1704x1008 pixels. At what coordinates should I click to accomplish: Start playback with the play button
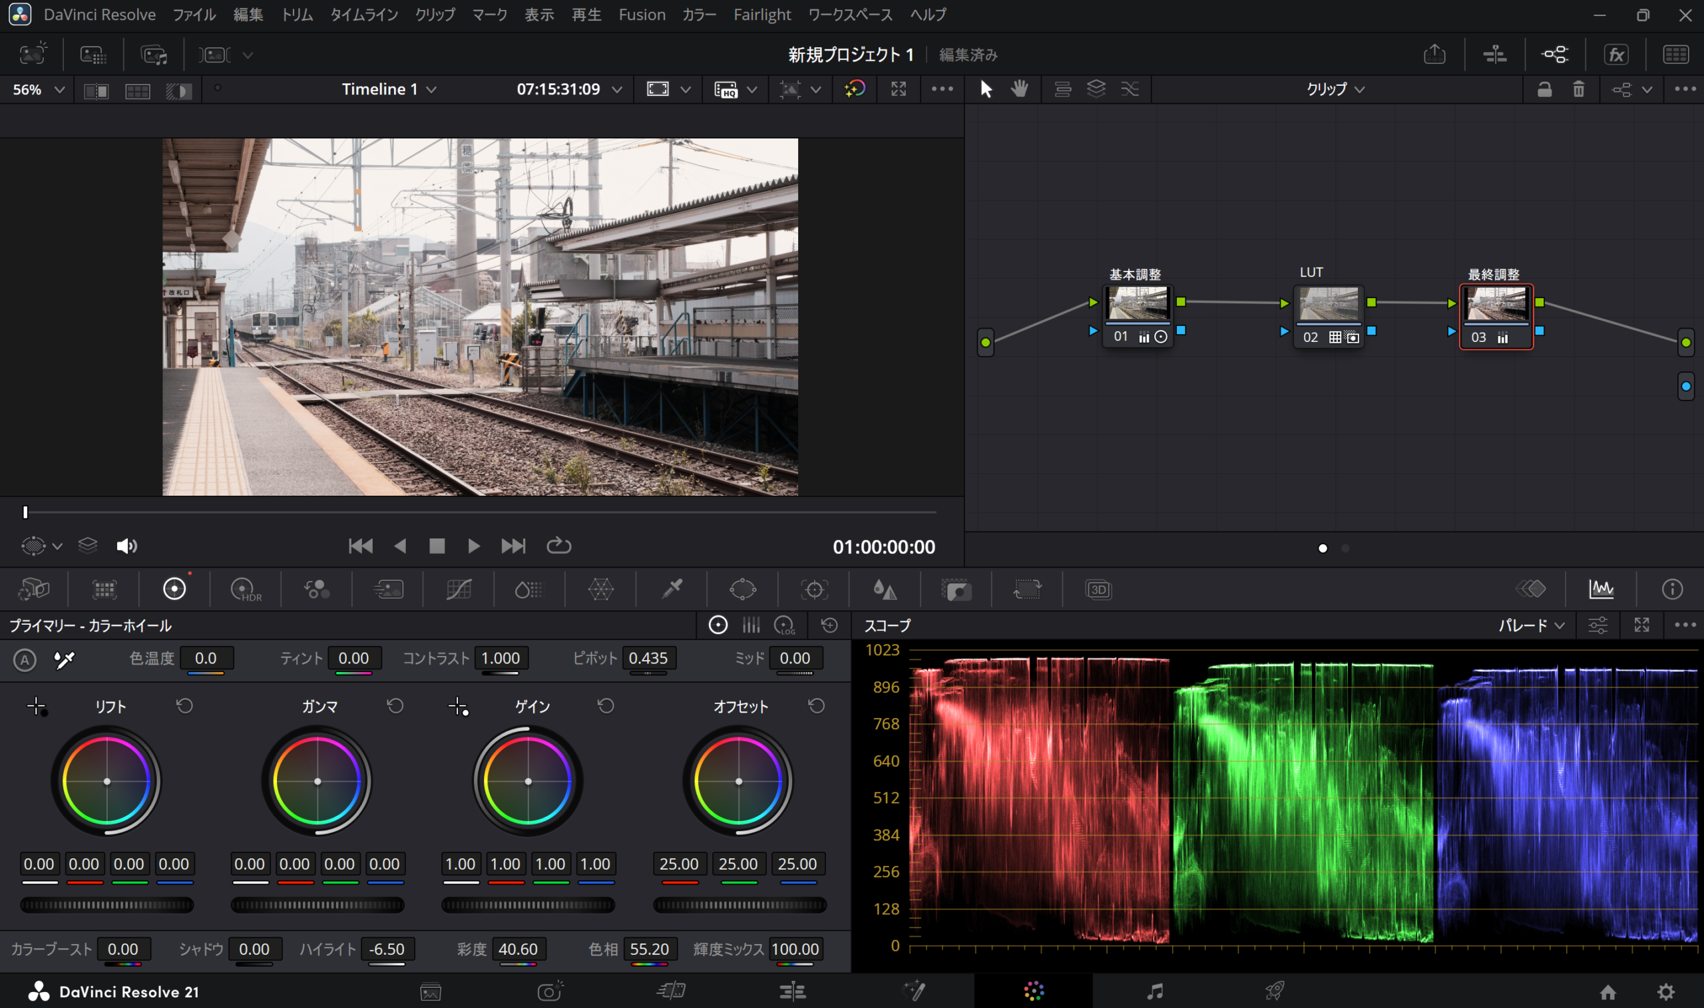(473, 546)
